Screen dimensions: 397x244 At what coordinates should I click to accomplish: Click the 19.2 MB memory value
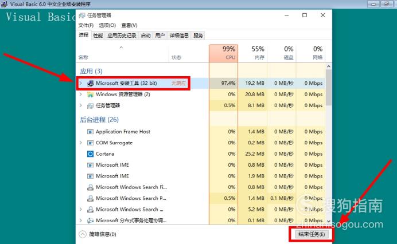[255, 83]
